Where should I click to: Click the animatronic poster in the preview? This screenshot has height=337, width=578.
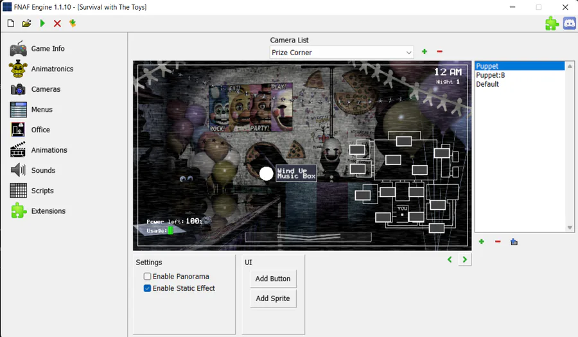[x=251, y=108]
